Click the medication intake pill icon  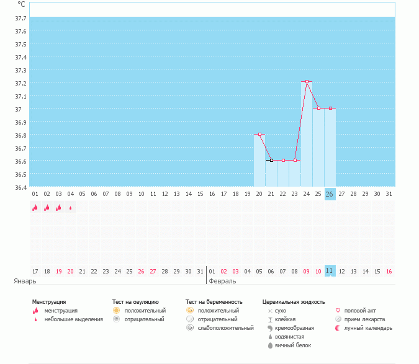point(338,319)
